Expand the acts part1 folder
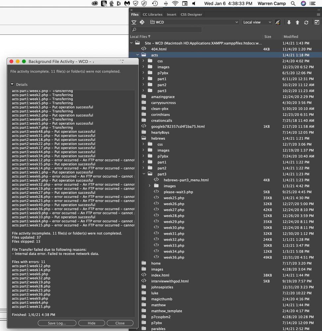This screenshot has width=322, height=331. pyautogui.click(x=143, y=79)
